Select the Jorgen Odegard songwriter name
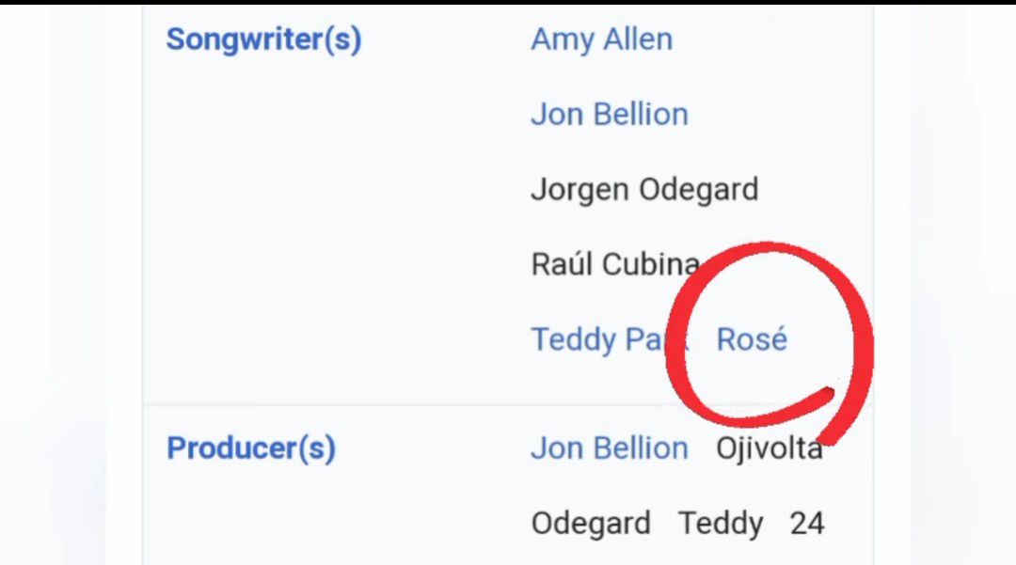This screenshot has height=565, width=1016. (643, 190)
